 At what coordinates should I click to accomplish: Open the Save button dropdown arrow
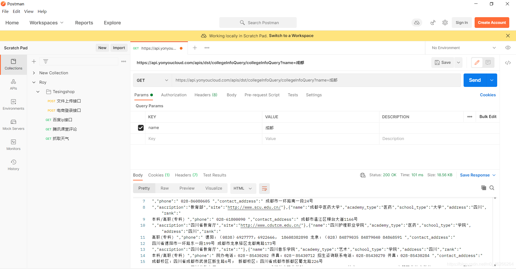pos(458,62)
